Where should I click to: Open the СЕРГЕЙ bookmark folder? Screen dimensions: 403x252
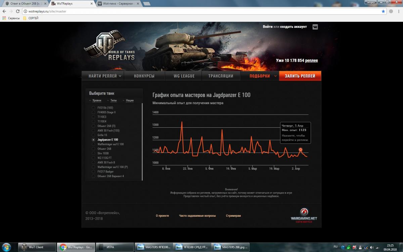(31, 18)
